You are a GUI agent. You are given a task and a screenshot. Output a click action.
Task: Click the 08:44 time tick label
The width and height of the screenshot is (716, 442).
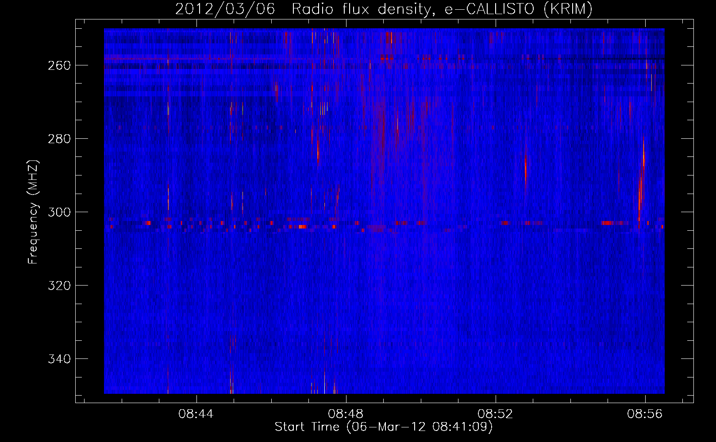196,414
